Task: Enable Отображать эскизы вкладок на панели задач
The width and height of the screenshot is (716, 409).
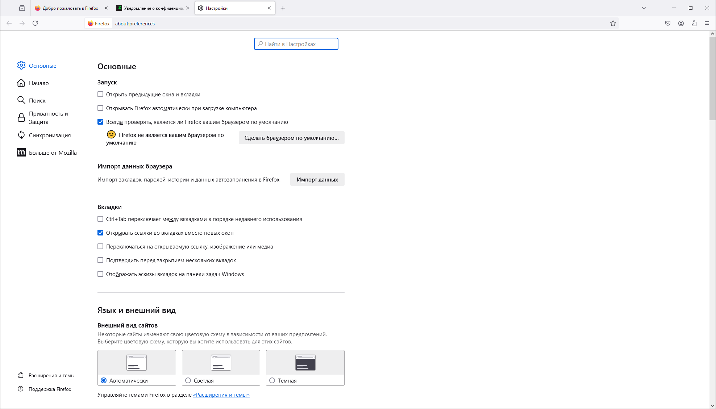Action: [100, 274]
